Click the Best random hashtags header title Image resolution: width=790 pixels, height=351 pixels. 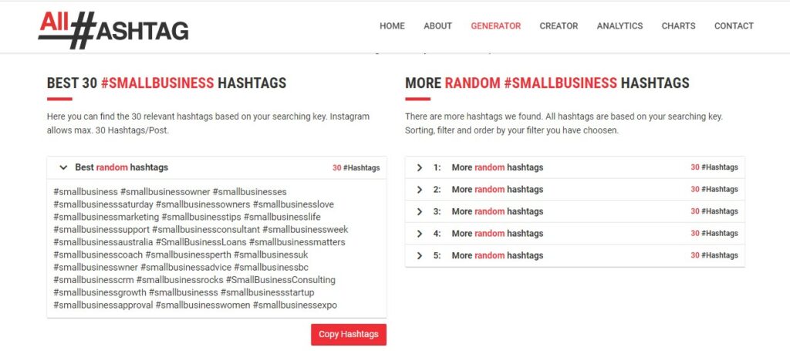tap(121, 167)
